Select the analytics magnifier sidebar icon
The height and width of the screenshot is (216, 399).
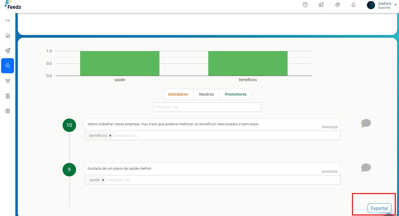8,66
